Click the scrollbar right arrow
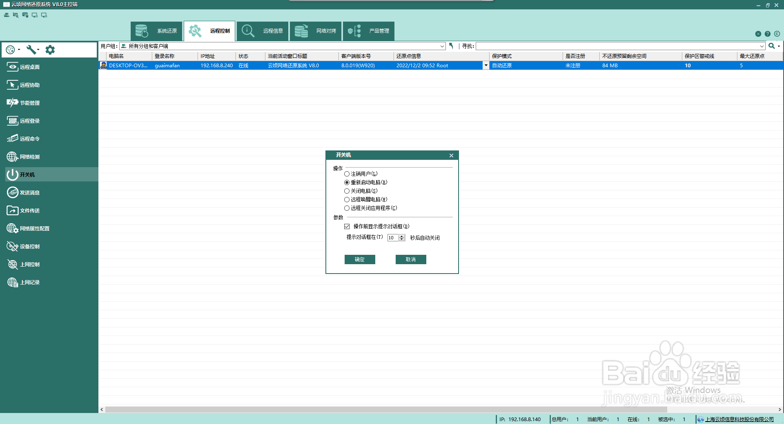This screenshot has height=424, width=784. (x=780, y=409)
